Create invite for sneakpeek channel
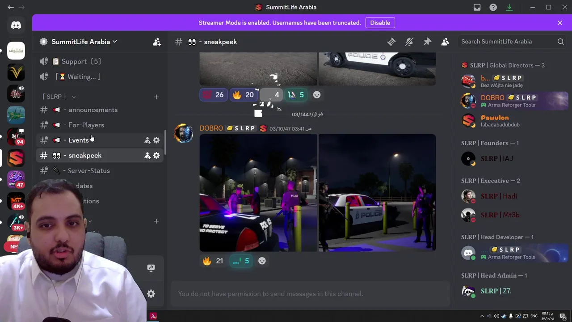 [147, 155]
